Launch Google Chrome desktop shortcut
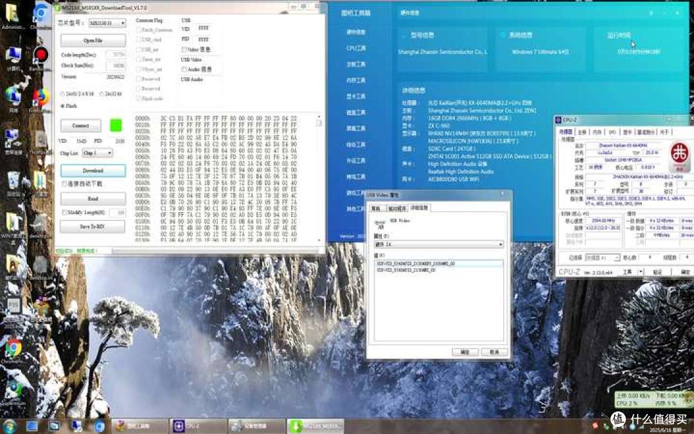Viewport: 694px width, 434px height. [x=13, y=349]
